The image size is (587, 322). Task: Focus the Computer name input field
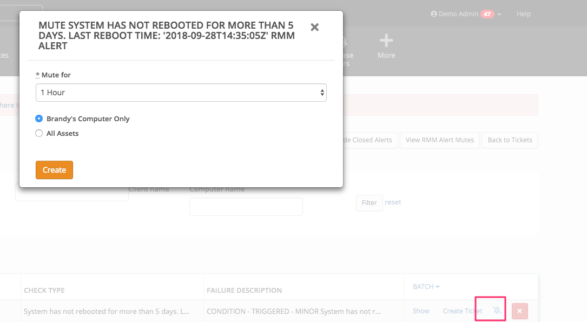246,206
